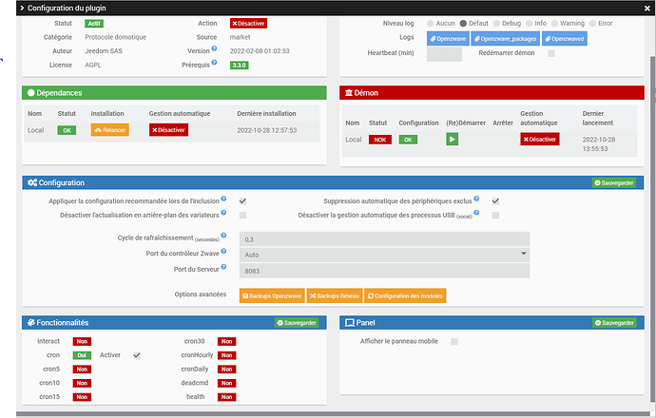
Task: Click the demon configuration OK badge
Action: coord(408,140)
